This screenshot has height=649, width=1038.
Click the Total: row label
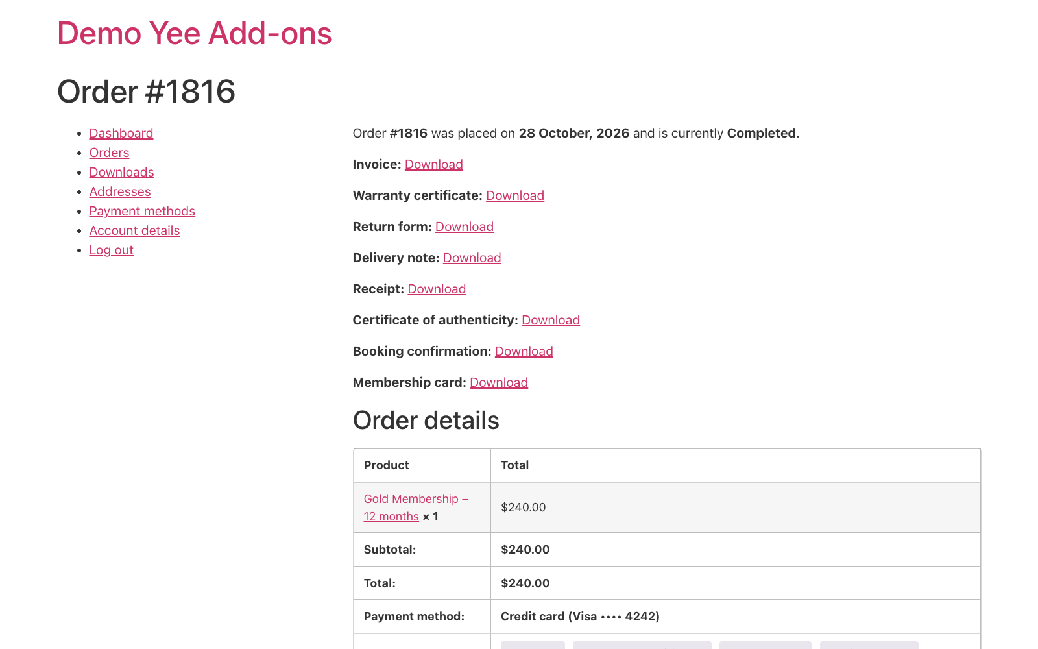tap(380, 583)
